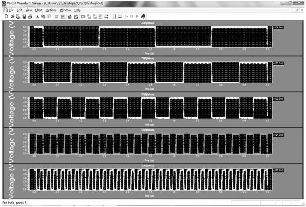The image size is (306, 207).
Task: Click the document icon left of File
Action: point(6,10)
